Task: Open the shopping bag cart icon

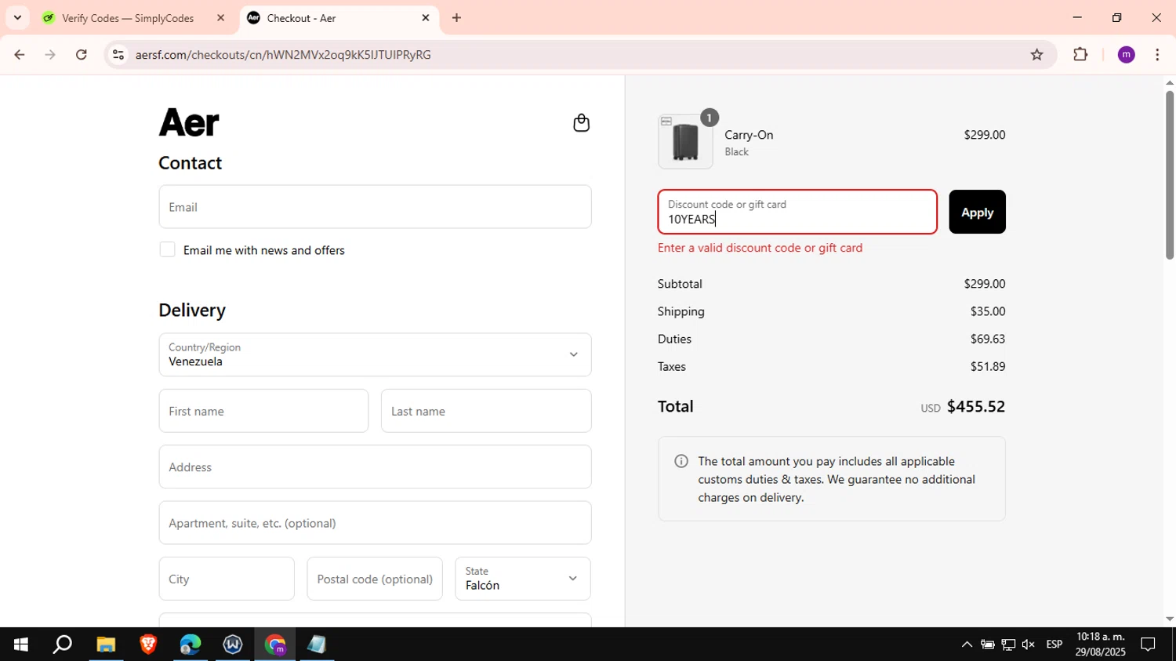Action: (x=581, y=123)
